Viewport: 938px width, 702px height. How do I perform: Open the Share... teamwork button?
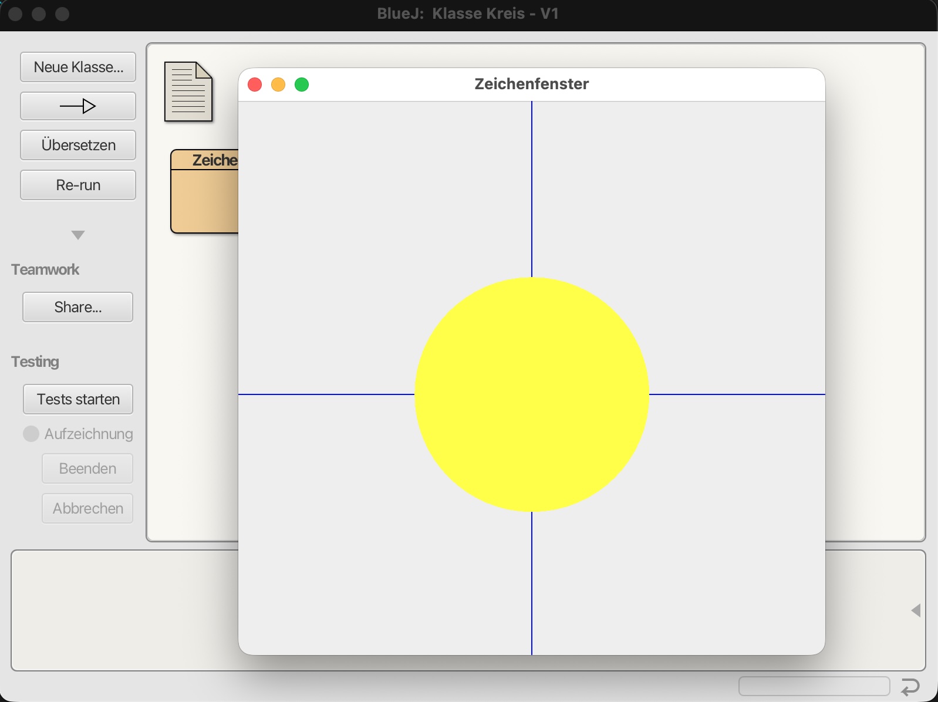[78, 307]
